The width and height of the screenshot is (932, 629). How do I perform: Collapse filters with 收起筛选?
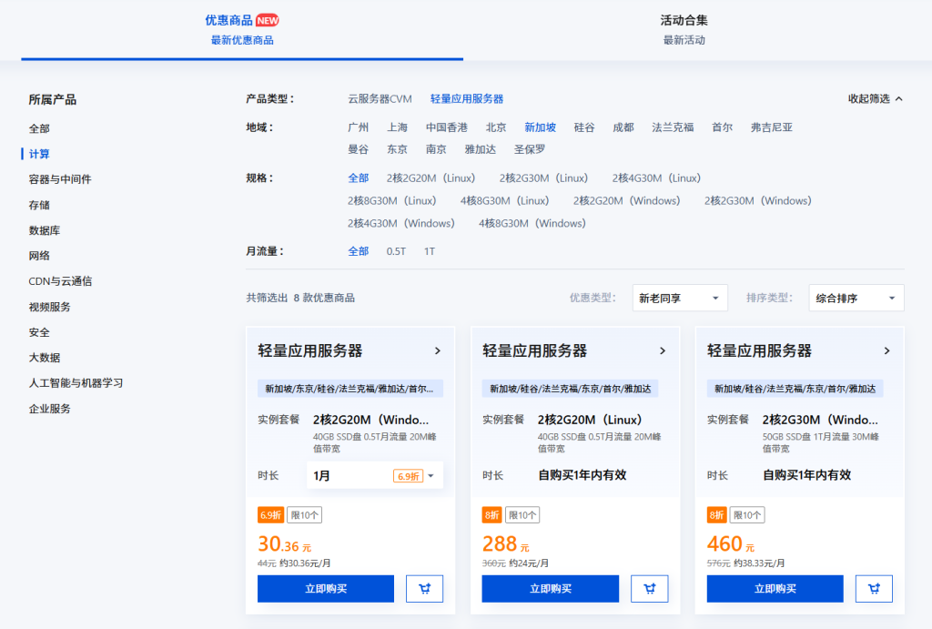875,98
